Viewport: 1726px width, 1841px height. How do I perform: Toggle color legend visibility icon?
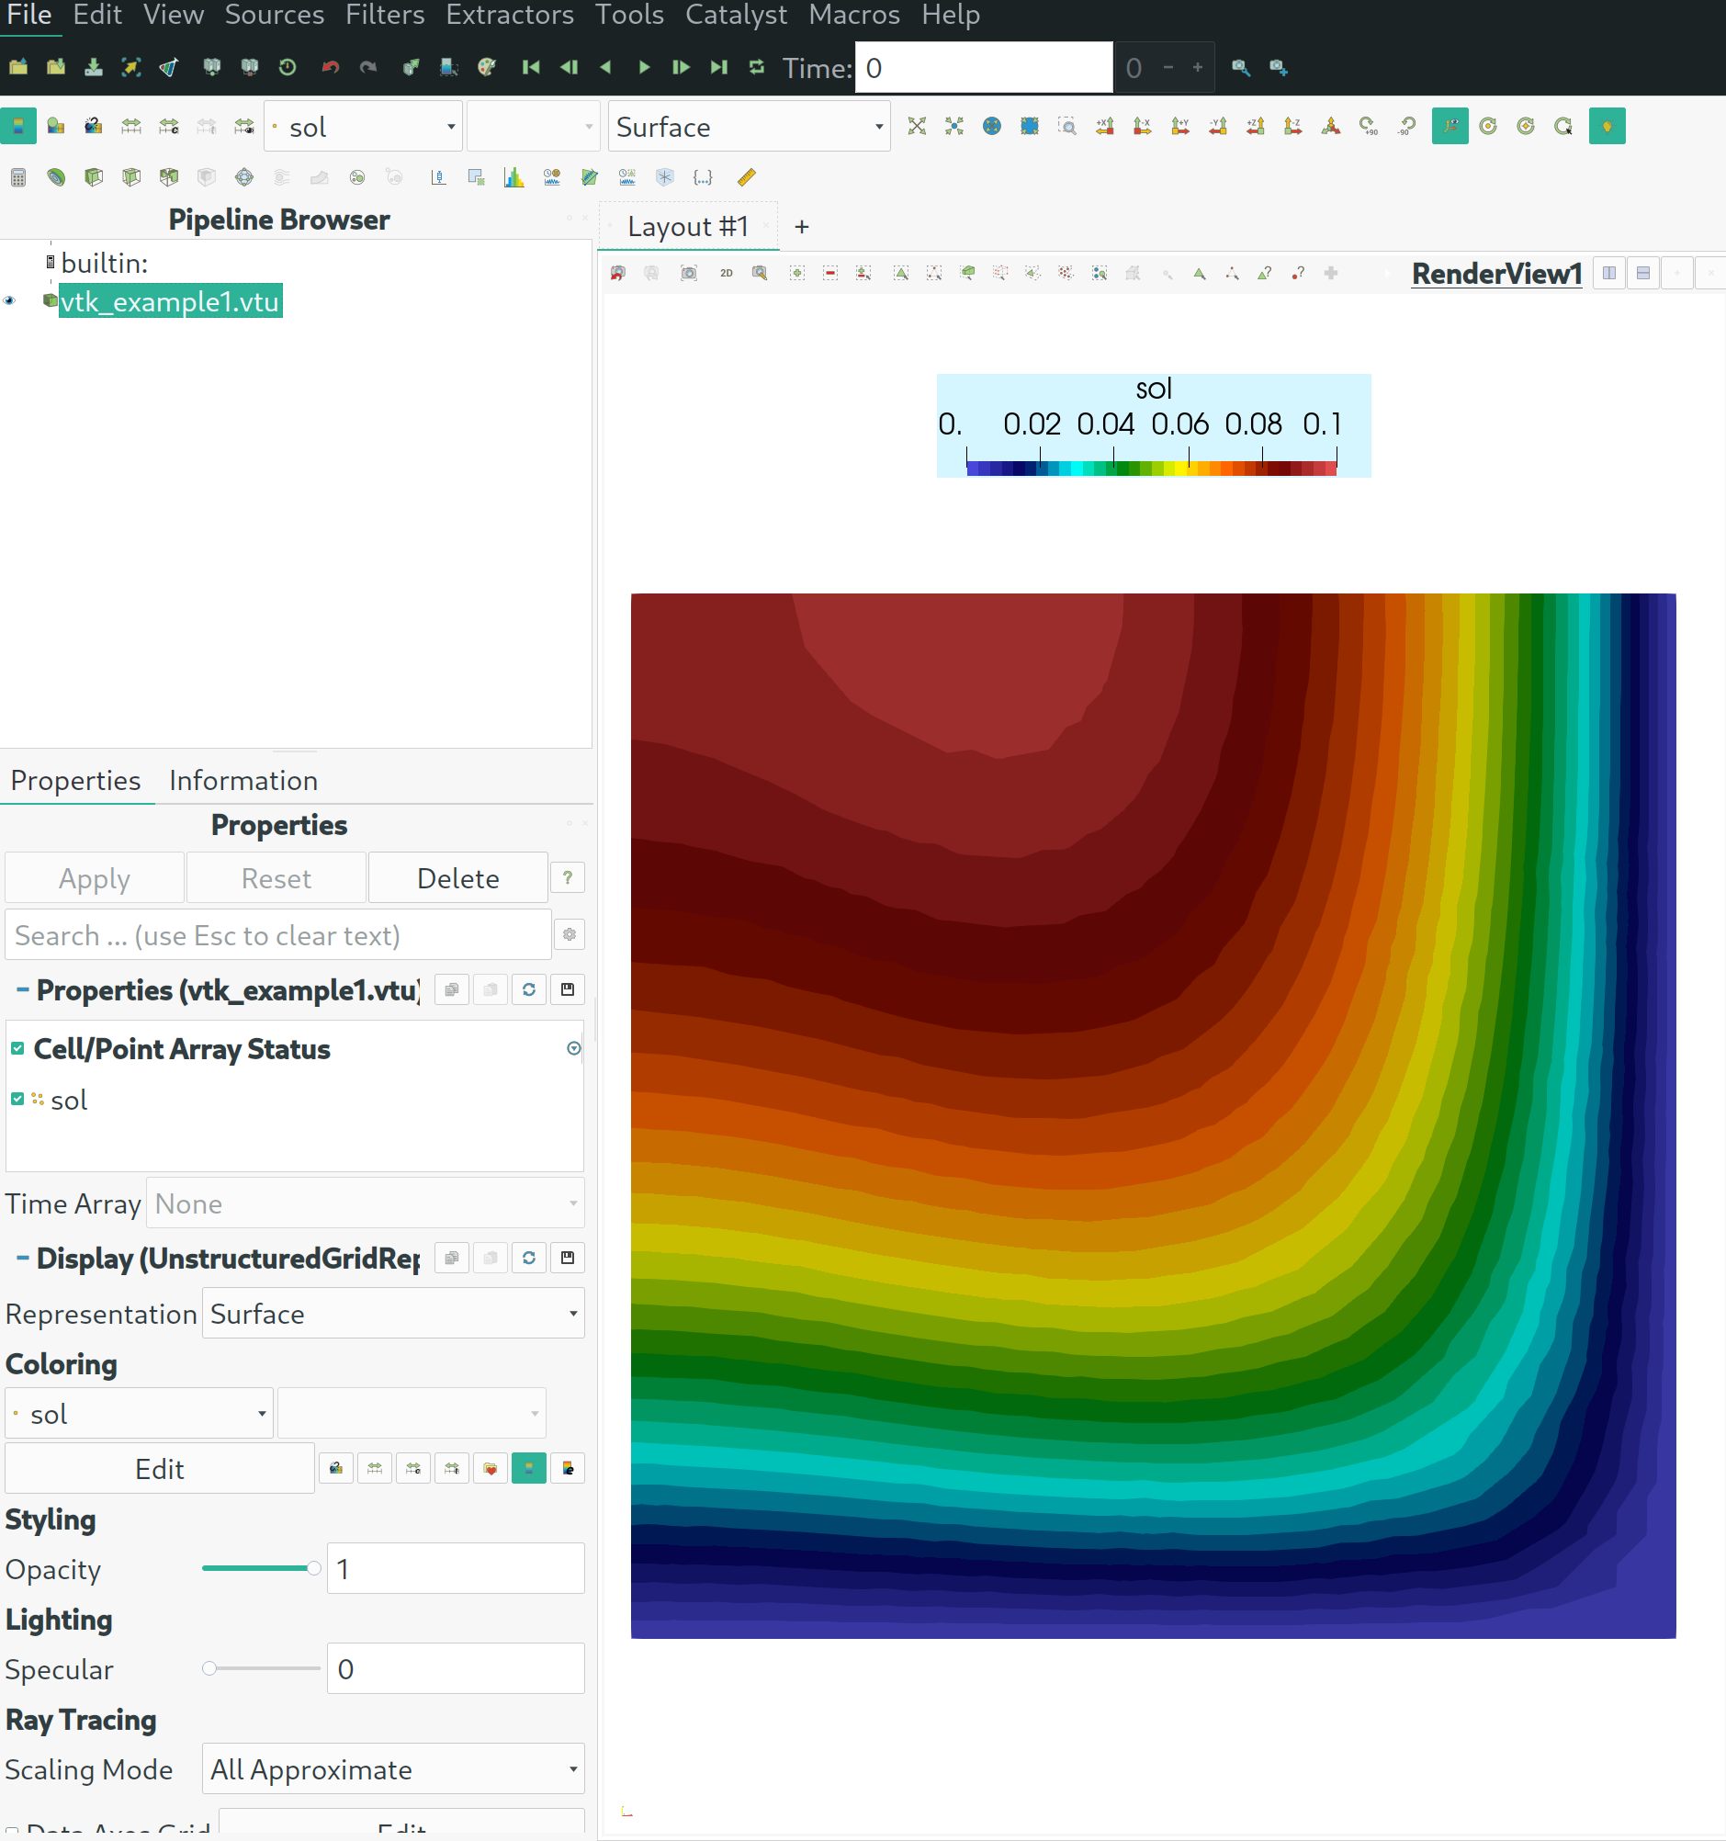pos(17,127)
